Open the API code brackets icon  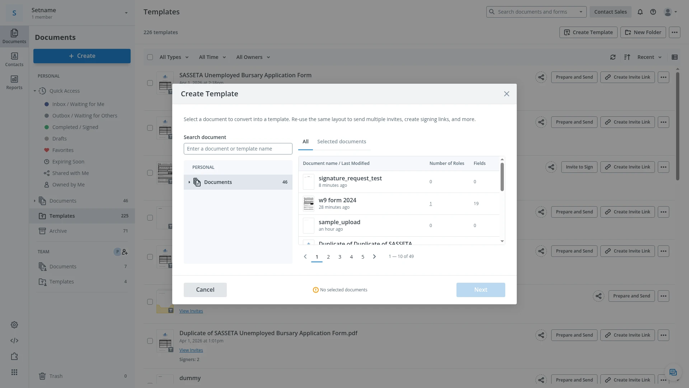click(14, 341)
